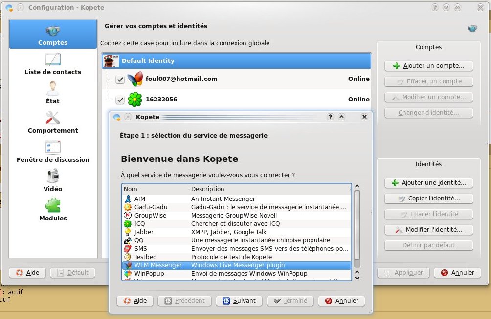Viewport: 491px width, 319px height.
Task: Click the MSN butterfly icon of foul007@hotmail.com
Action: point(135,79)
